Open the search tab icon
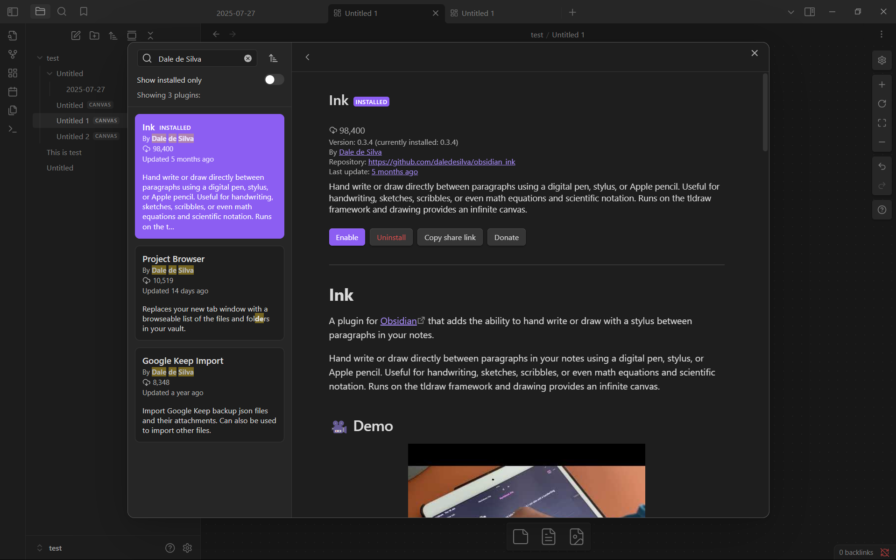The height and width of the screenshot is (560, 896). (62, 12)
